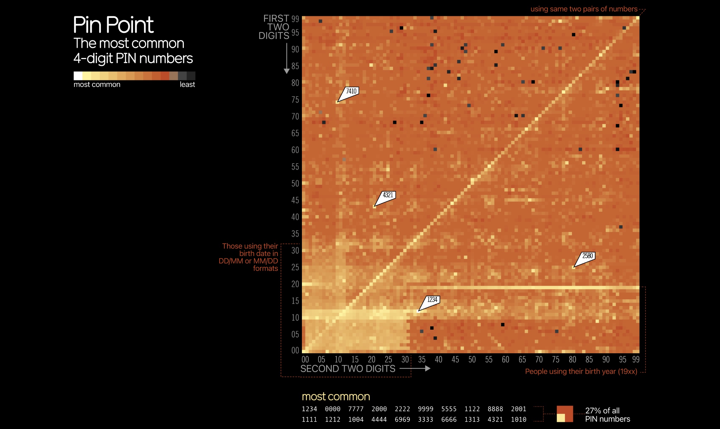The image size is (720, 429).
Task: Click 'using same two pairs of numbers' note
Action: click(x=584, y=9)
